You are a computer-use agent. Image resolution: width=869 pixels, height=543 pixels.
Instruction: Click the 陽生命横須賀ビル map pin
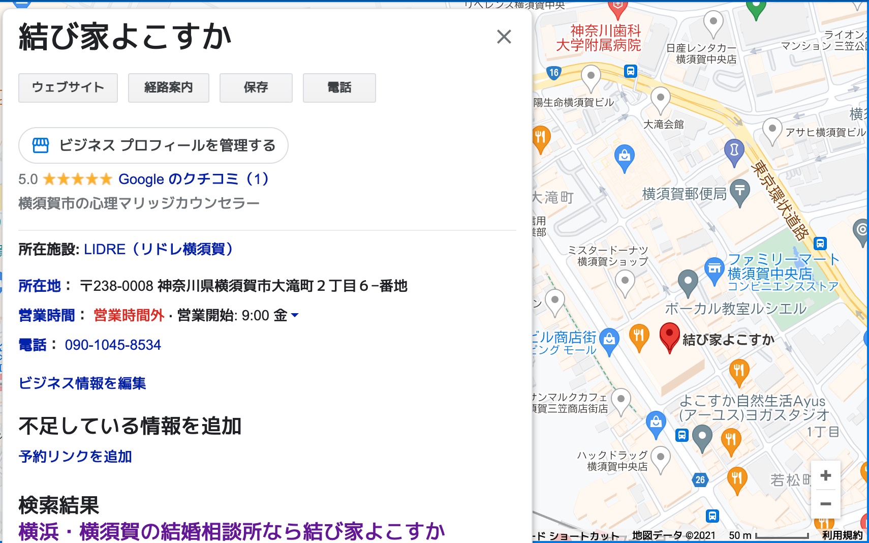[x=591, y=77]
